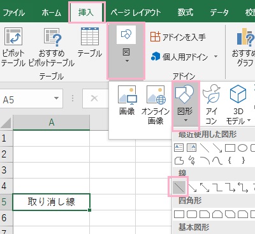Select row 5 header
The height and width of the screenshot is (234, 255).
[x=6, y=202]
